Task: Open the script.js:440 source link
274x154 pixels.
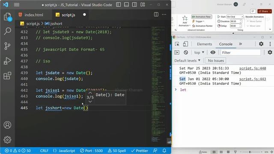Action: tap(253, 68)
